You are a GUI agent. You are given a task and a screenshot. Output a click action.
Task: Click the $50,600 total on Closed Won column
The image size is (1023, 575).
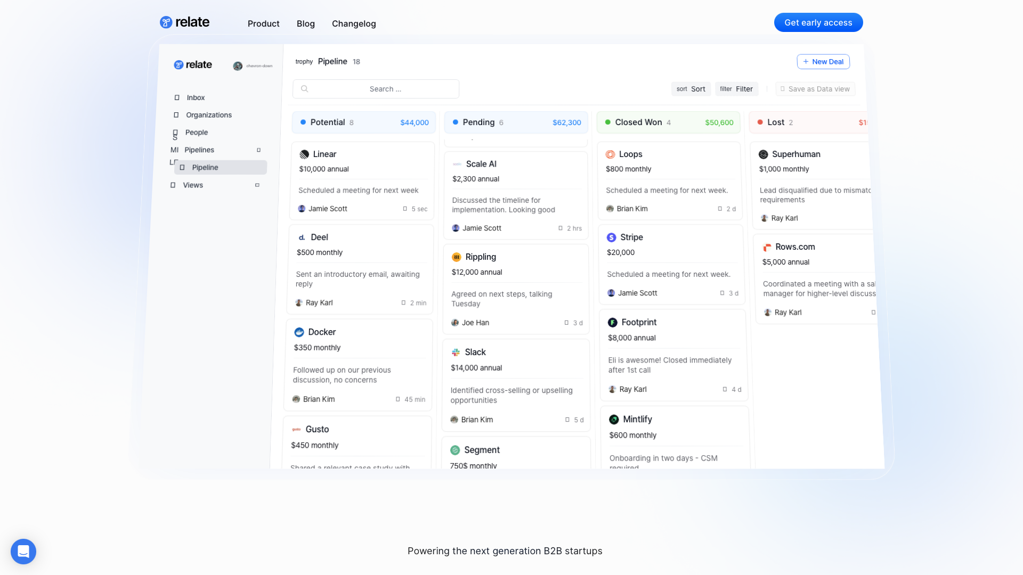(719, 122)
